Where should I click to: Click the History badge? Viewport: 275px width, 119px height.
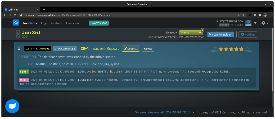point(224,25)
